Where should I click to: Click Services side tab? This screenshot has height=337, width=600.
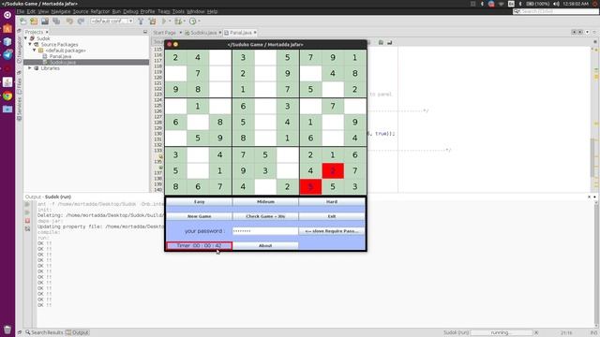(19, 109)
